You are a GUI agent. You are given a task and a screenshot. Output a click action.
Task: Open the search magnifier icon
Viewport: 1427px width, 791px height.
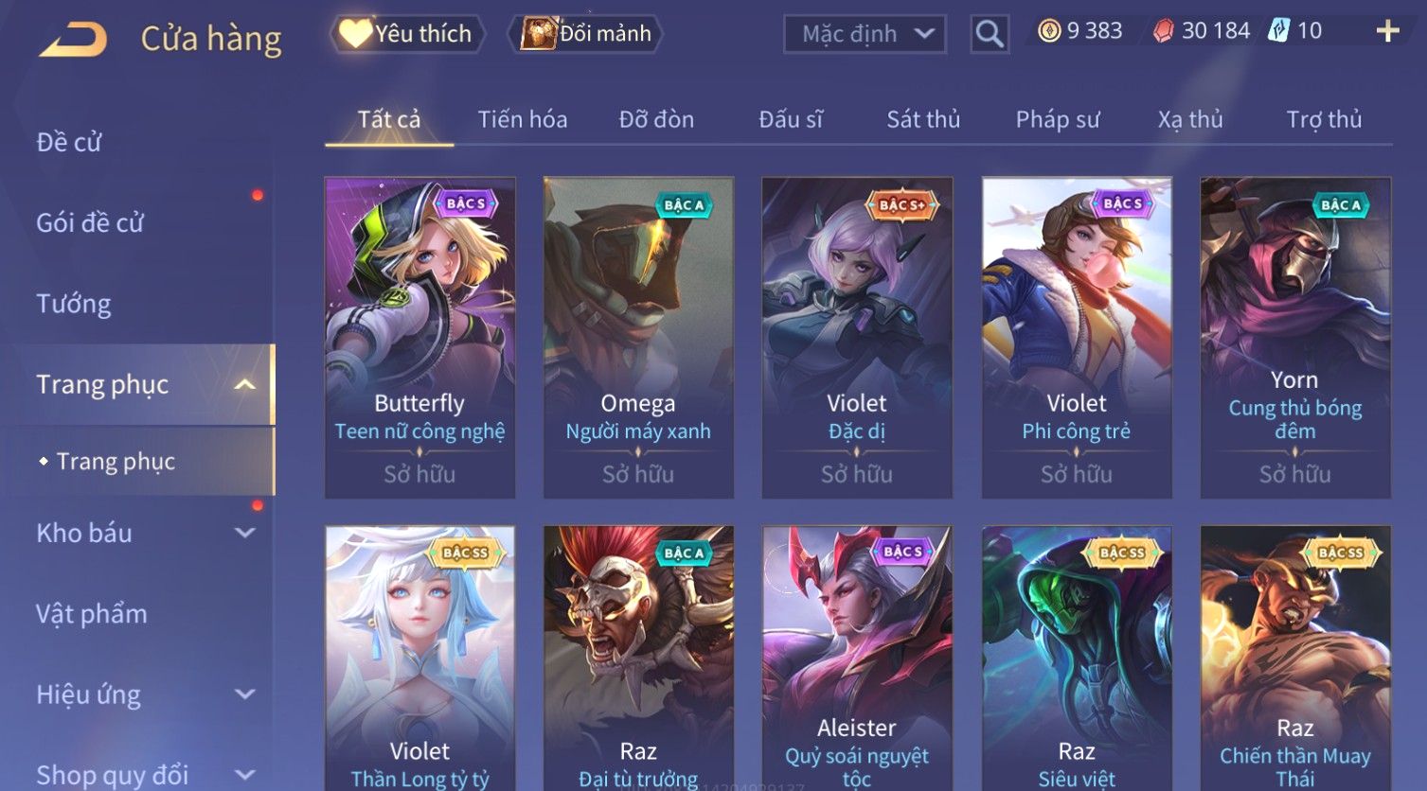click(x=990, y=34)
